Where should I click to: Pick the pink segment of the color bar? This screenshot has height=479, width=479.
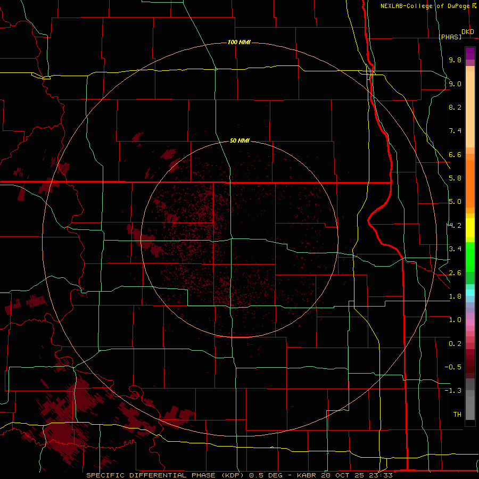point(470,323)
